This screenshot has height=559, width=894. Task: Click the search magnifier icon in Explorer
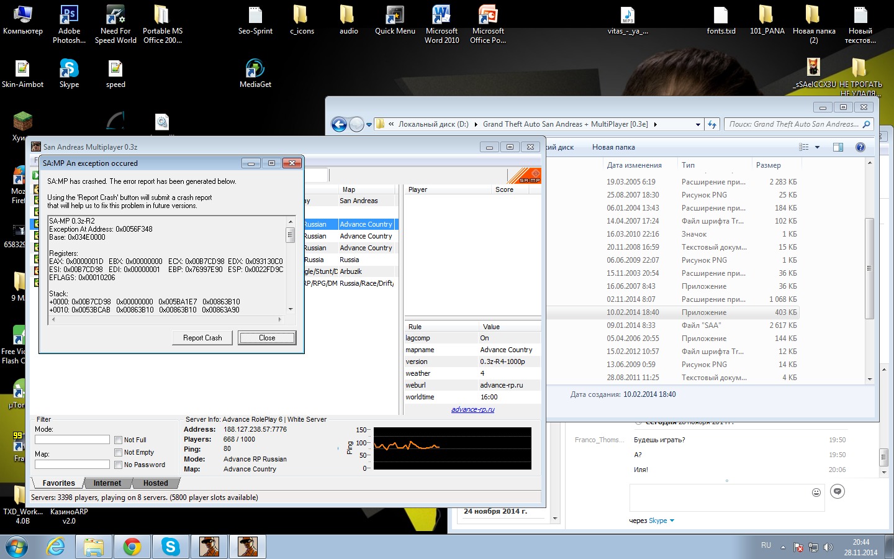(x=867, y=124)
